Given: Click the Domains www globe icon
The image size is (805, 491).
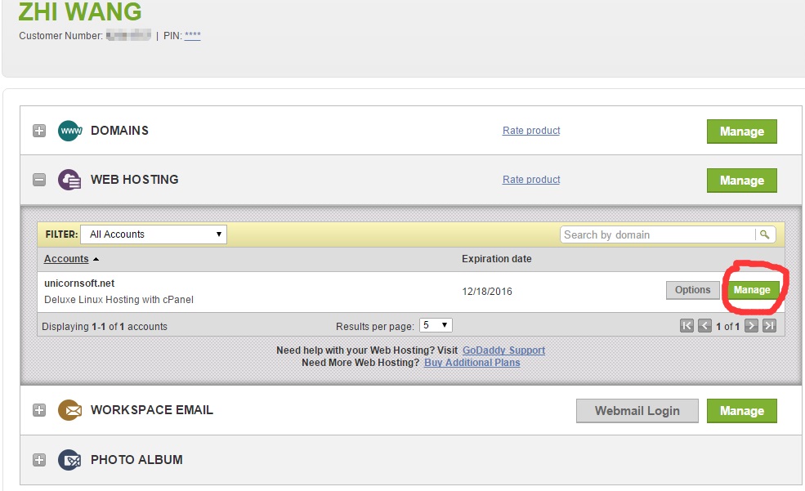Looking at the screenshot, I should [x=69, y=131].
